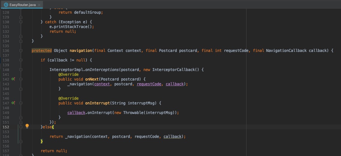
Task: Toggle the method-end fold marker on line 134
Action: coord(21,41)
